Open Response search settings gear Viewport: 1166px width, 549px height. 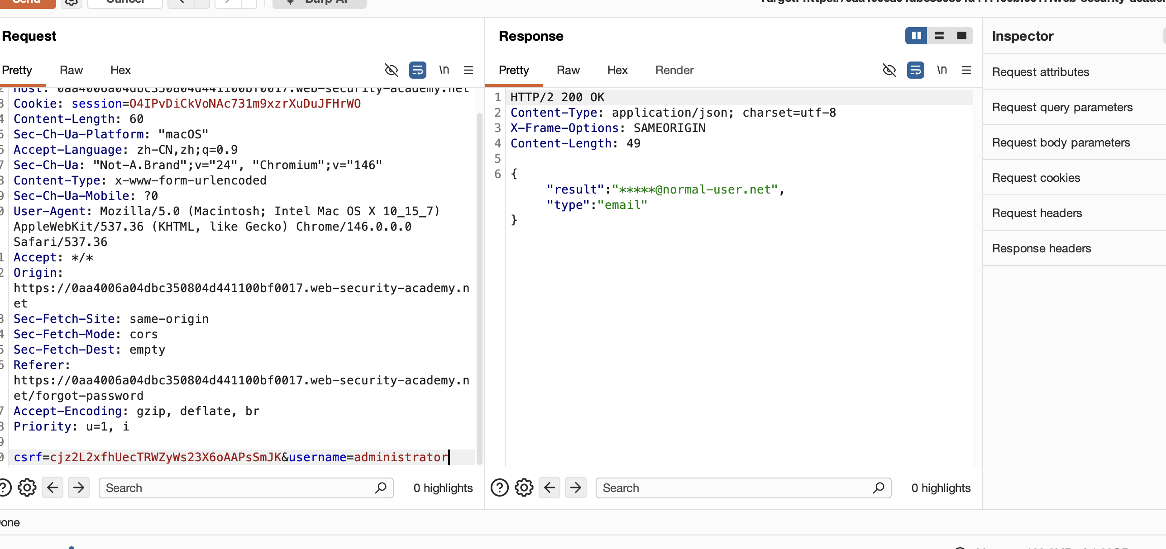pyautogui.click(x=524, y=488)
